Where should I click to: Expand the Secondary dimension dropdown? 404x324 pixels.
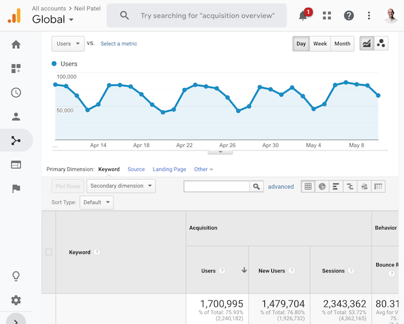(x=121, y=186)
